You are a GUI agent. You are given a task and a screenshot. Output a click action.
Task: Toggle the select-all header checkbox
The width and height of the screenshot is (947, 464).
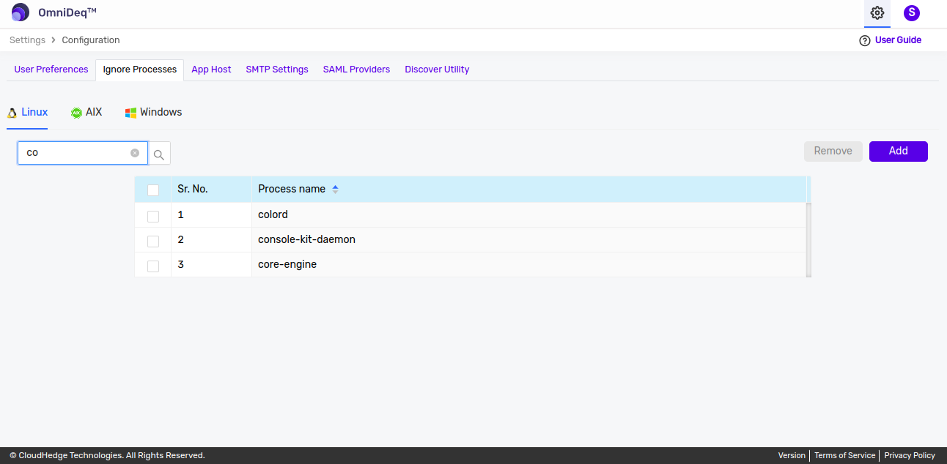click(x=153, y=190)
